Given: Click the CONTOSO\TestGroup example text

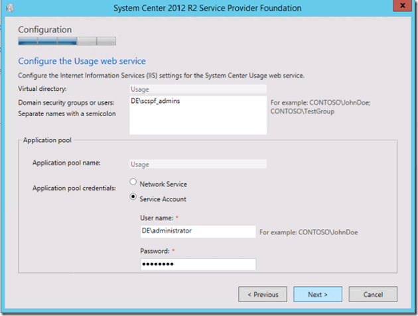Looking at the screenshot, I should [x=302, y=112].
